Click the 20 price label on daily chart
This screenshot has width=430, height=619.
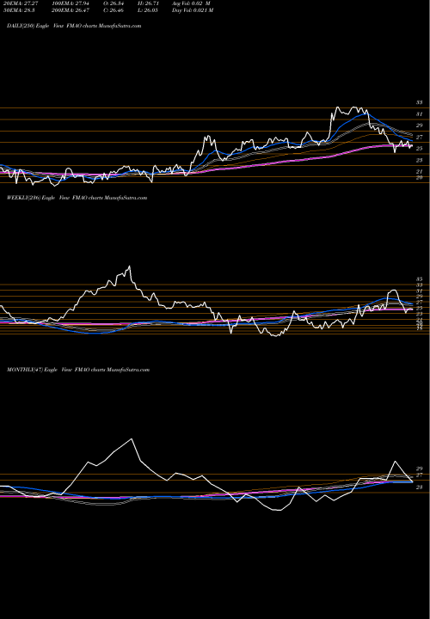click(419, 178)
